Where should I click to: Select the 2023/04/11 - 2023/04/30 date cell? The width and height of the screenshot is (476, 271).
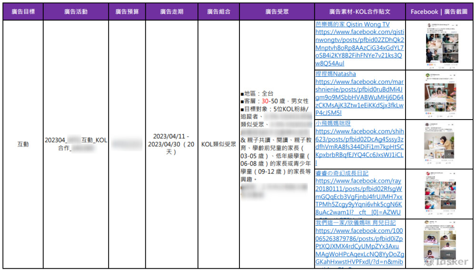coord(171,144)
